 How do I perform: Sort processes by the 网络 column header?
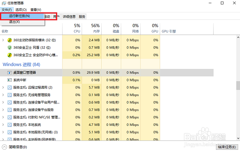[131, 29]
